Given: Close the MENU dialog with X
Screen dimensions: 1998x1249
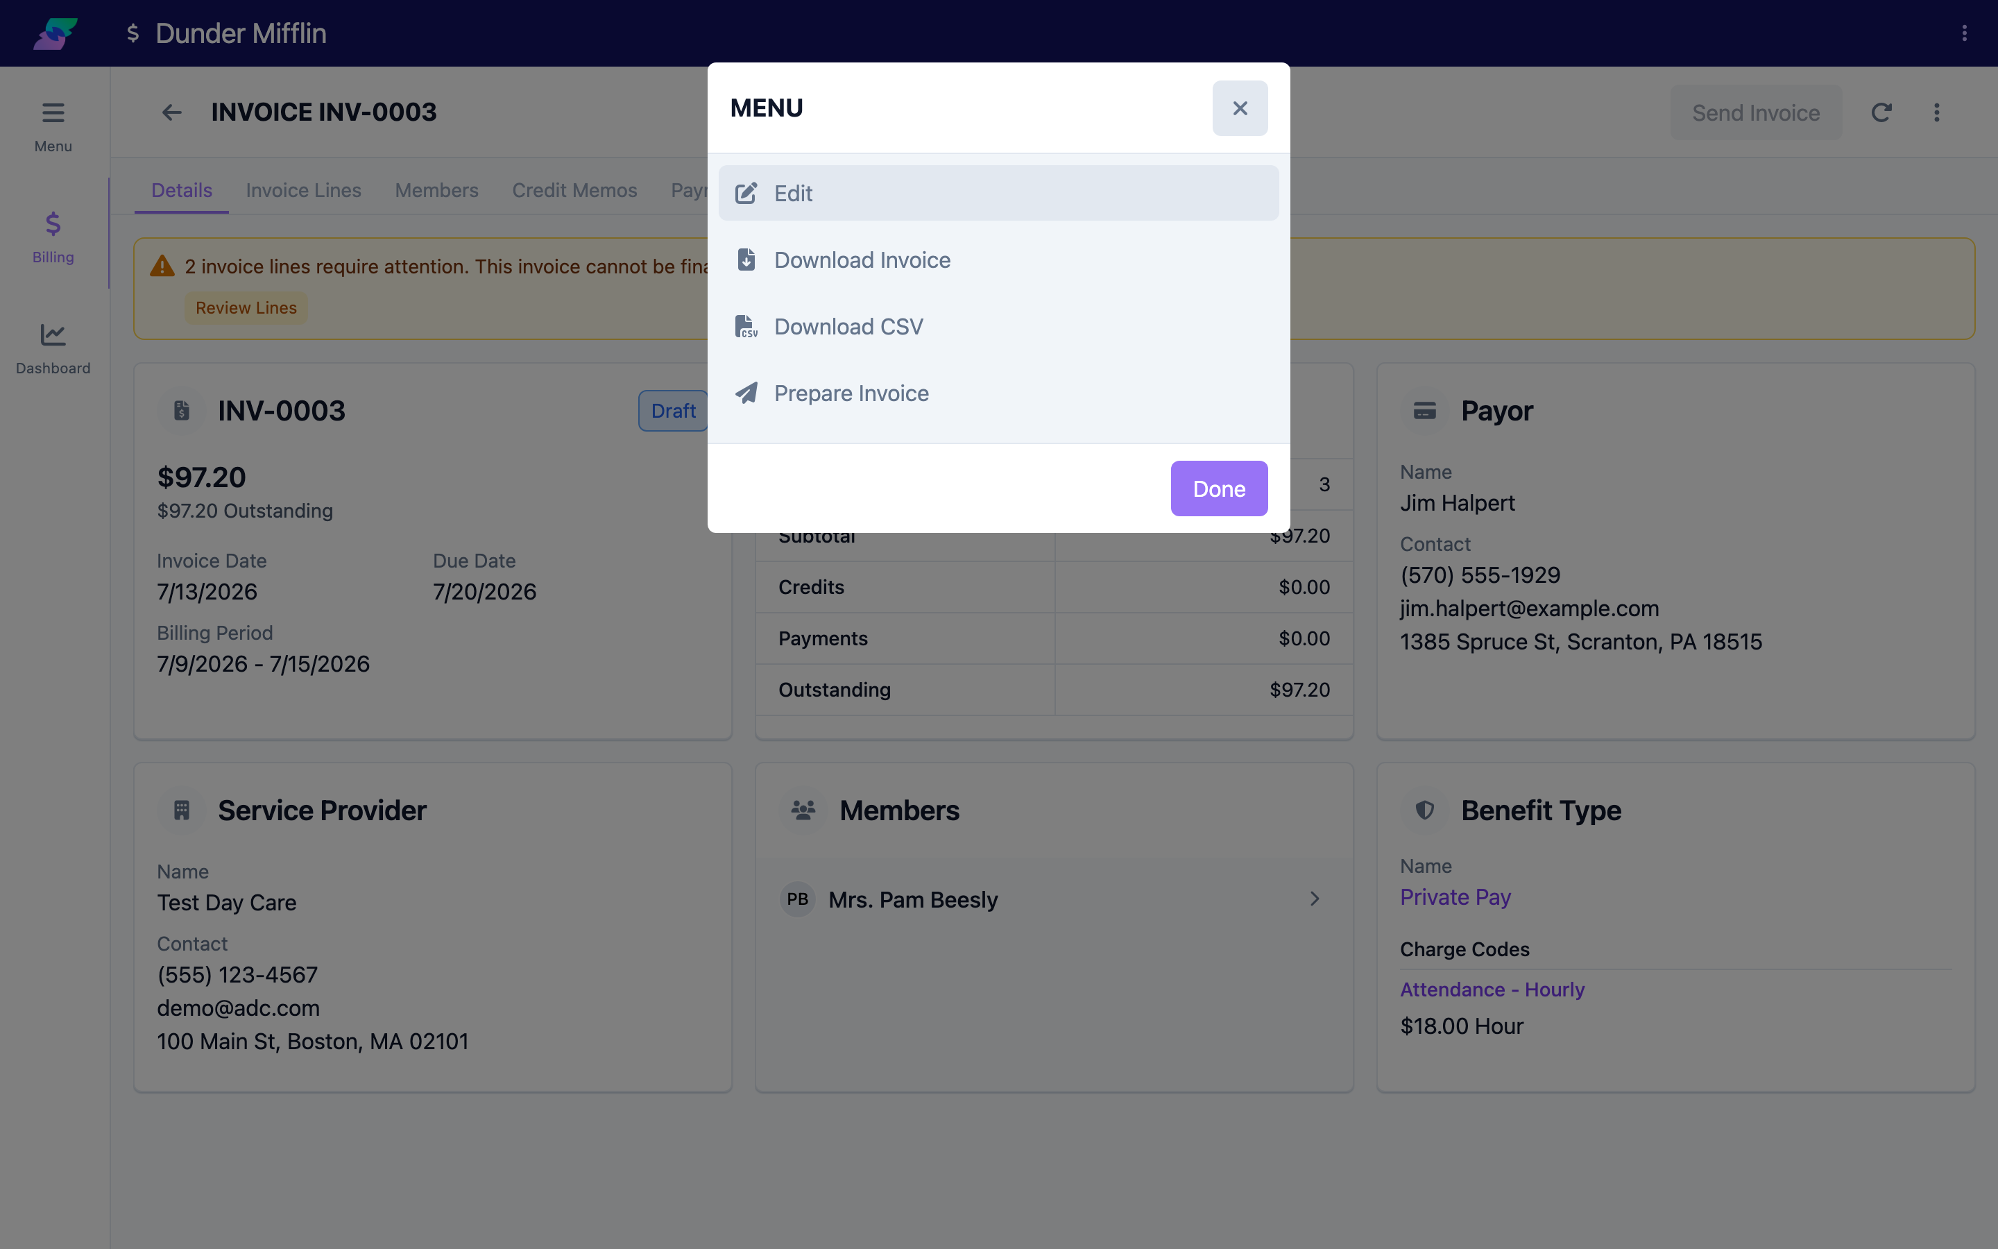Looking at the screenshot, I should 1239,108.
